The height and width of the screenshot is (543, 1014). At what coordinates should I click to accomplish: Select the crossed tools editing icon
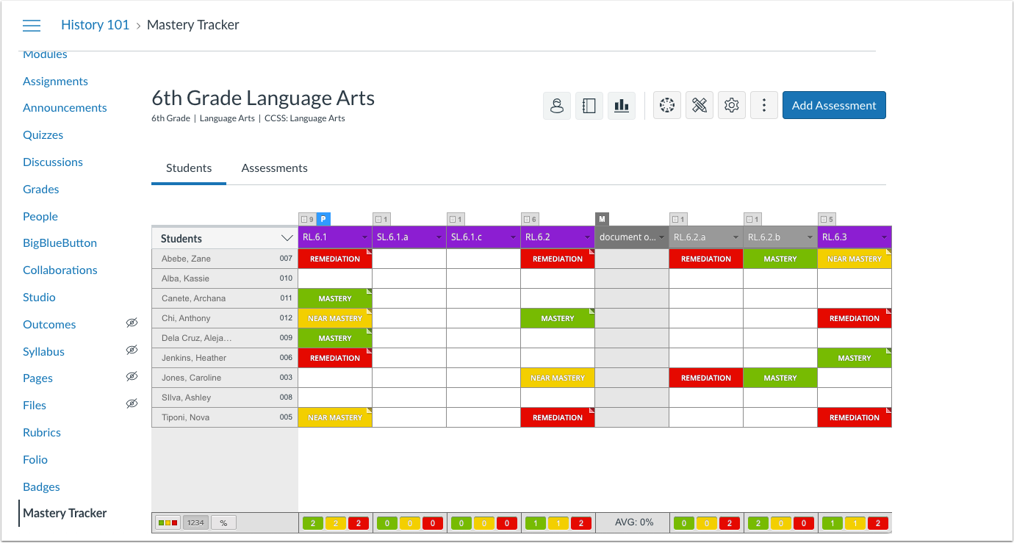[699, 105]
